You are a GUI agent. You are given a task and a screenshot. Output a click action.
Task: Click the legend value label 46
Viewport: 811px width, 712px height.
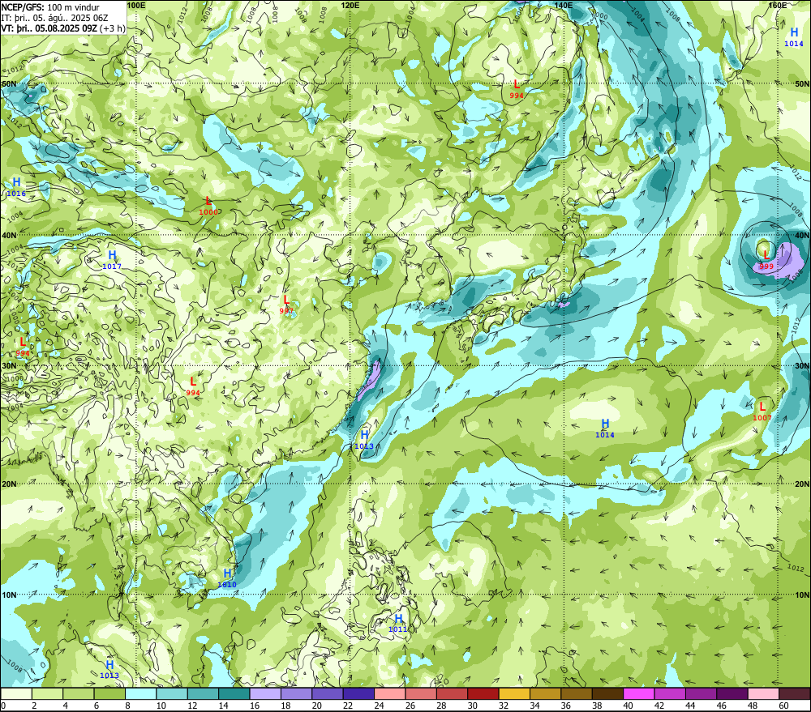(722, 706)
